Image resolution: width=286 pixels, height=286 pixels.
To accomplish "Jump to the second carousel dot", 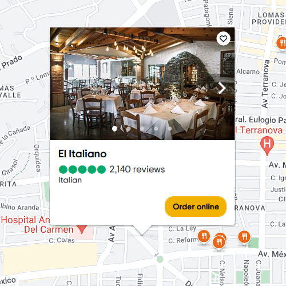I will 128,129.
